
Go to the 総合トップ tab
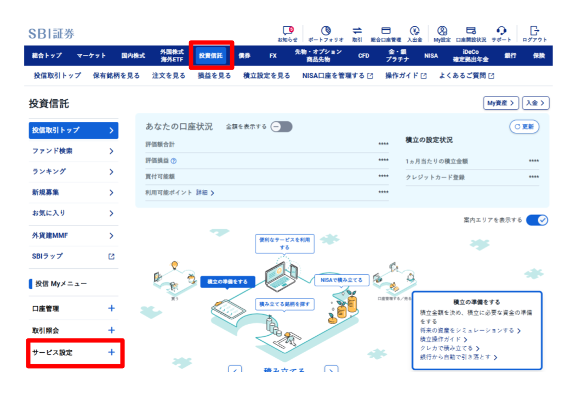(47, 55)
